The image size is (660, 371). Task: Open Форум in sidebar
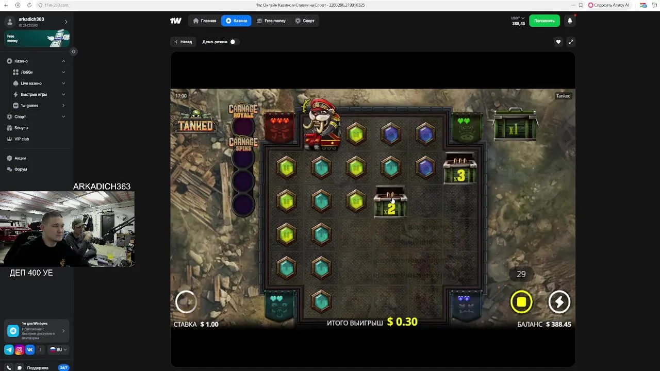[x=21, y=169]
